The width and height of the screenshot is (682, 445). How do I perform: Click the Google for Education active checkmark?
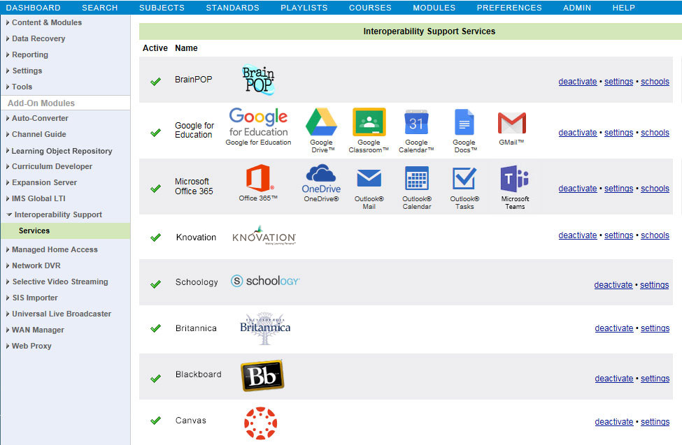click(x=155, y=133)
